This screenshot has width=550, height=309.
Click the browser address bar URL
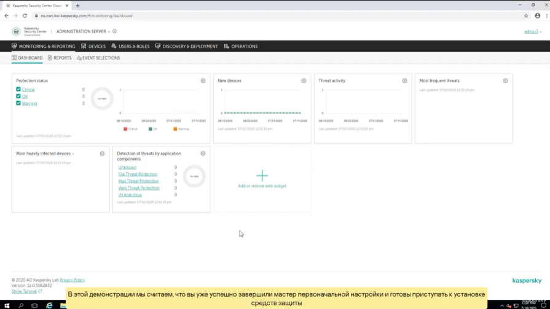pos(87,16)
